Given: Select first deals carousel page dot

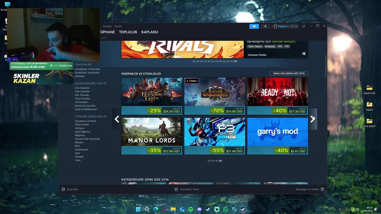Looking at the screenshot, I should pyautogui.click(x=209, y=161).
